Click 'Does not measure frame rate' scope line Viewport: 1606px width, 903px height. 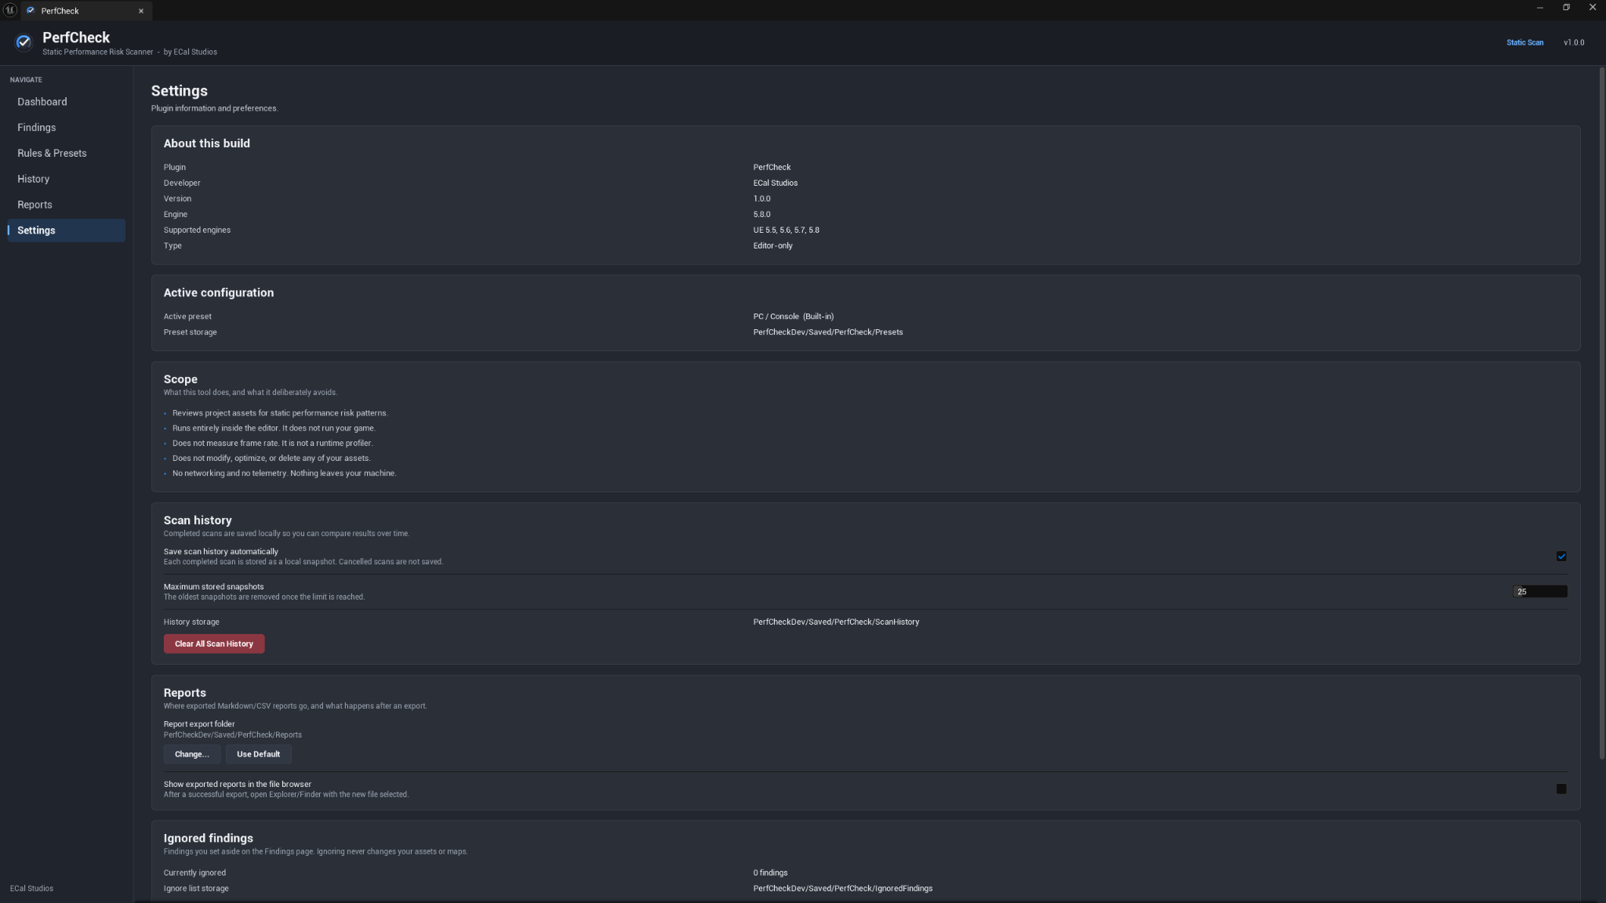click(273, 444)
